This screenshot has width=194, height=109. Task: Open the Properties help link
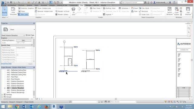point(6,64)
